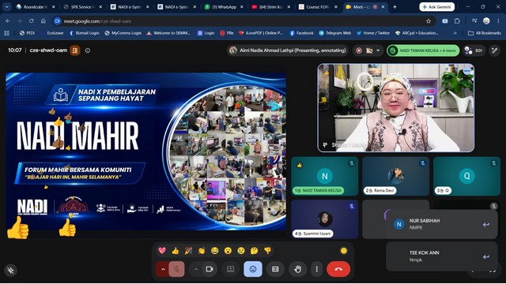Viewport: 506px width, 284px height.
Task: Send the laughing face reaction
Action: point(214,251)
